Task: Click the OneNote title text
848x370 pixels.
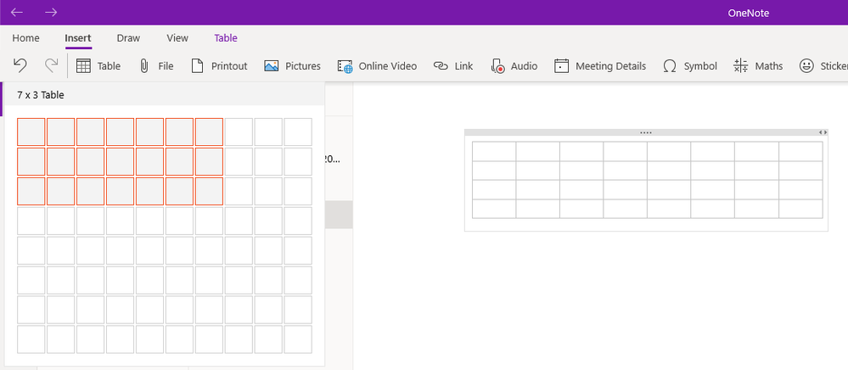Action: tap(749, 13)
